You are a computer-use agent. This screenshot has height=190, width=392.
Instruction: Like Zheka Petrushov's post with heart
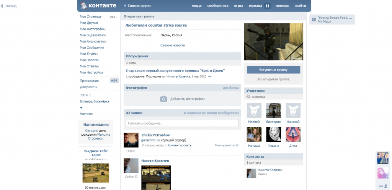237,145
